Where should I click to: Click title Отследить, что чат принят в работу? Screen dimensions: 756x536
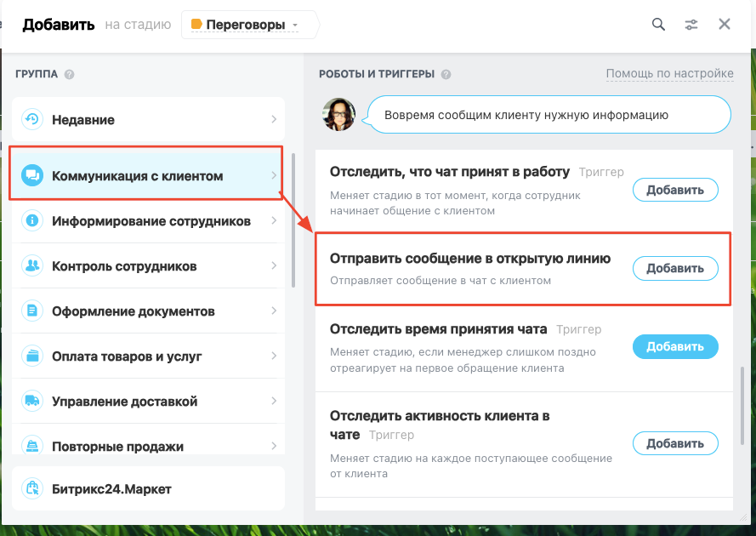pyautogui.click(x=450, y=172)
